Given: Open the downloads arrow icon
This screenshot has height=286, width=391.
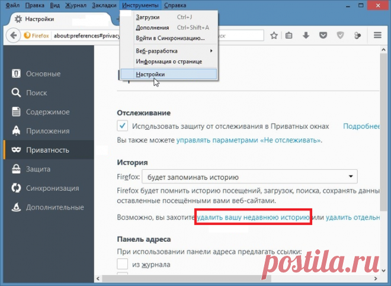Looking at the screenshot, I should [x=306, y=36].
